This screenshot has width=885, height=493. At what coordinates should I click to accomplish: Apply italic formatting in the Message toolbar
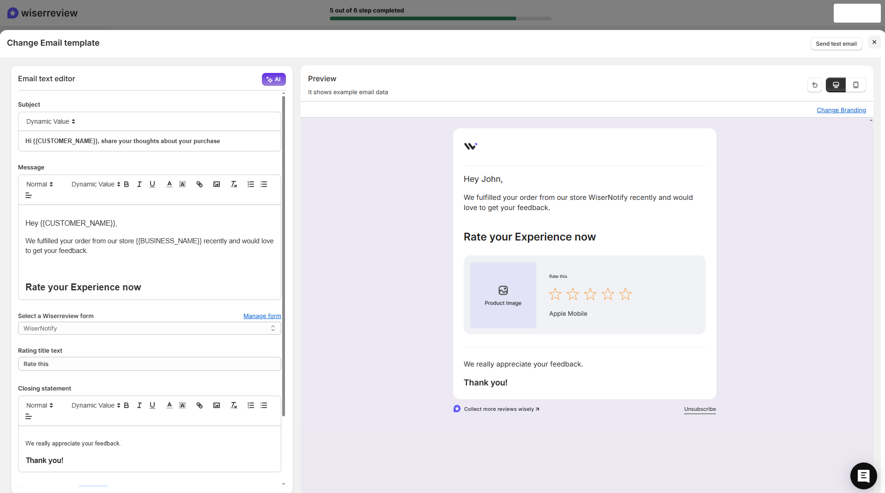[139, 184]
